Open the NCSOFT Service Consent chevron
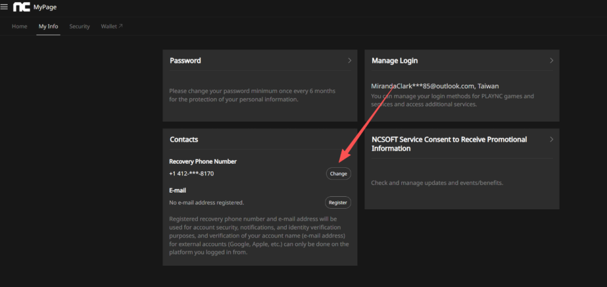This screenshot has width=607, height=287. 551,139
